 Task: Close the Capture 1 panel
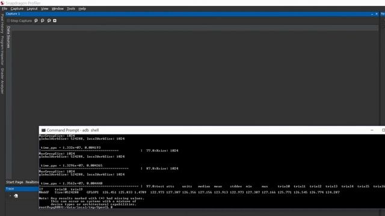tap(377, 14)
